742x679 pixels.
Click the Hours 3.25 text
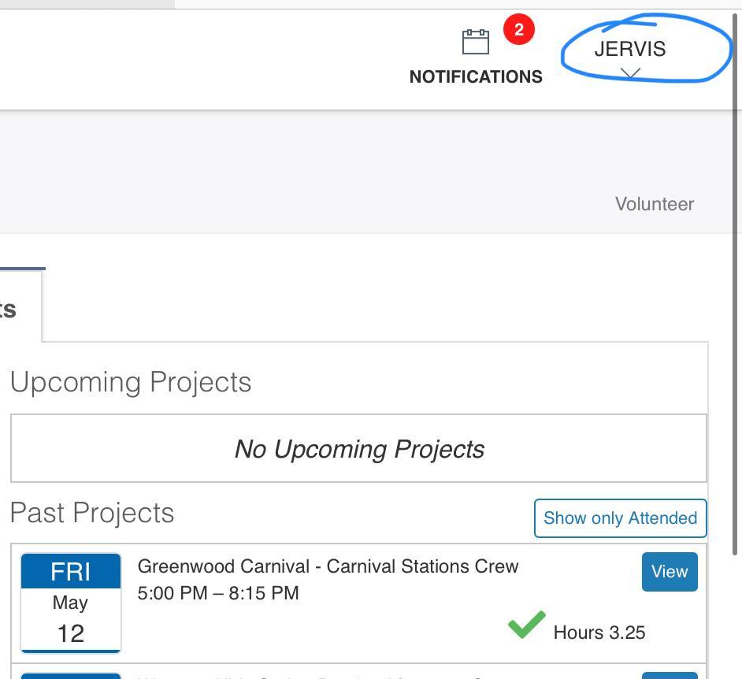pyautogui.click(x=599, y=633)
